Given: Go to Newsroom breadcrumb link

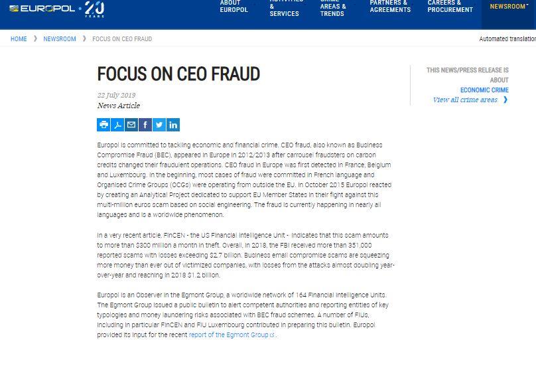Looking at the screenshot, I should [60, 39].
